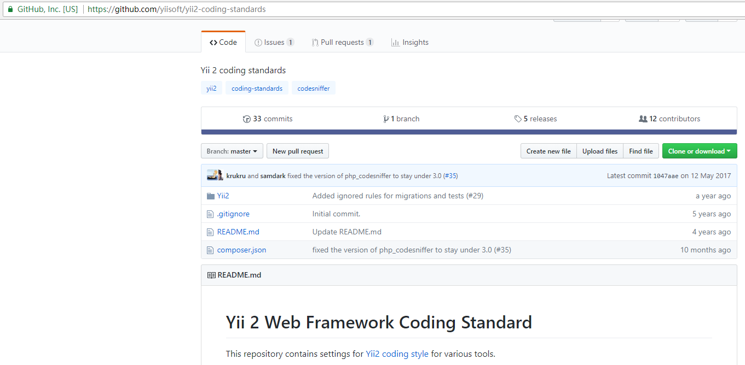Viewport: 745px width, 365px height.
Task: Go to the Insights tab
Action: pos(409,43)
